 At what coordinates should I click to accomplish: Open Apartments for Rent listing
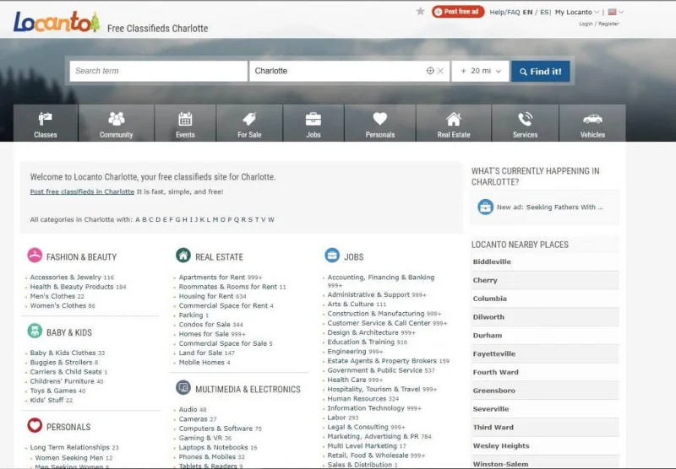click(x=212, y=278)
